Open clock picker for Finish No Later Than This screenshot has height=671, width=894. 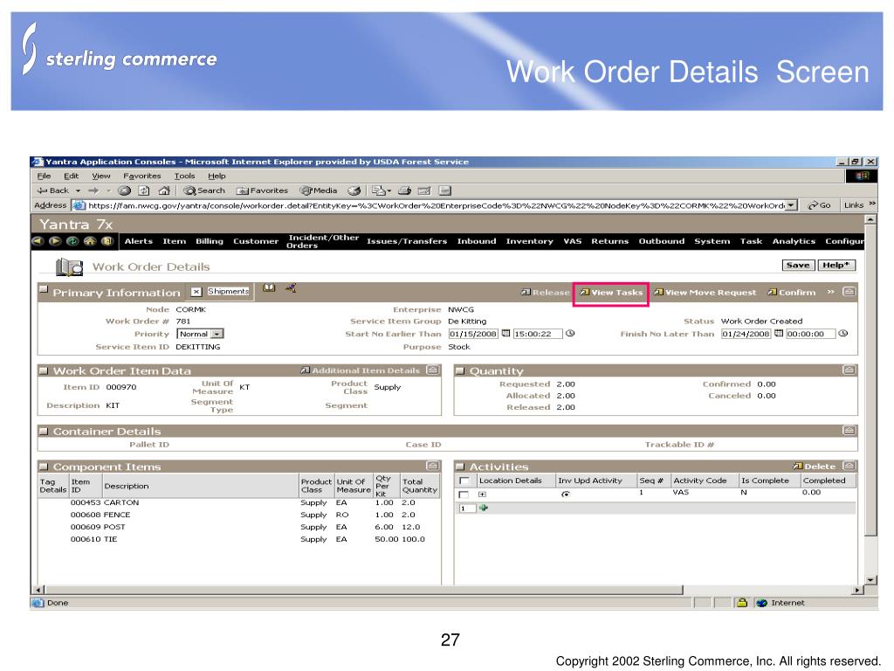843,334
